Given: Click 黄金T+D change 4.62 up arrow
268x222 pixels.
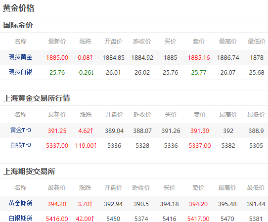Looking at the screenshot, I should tap(86, 131).
